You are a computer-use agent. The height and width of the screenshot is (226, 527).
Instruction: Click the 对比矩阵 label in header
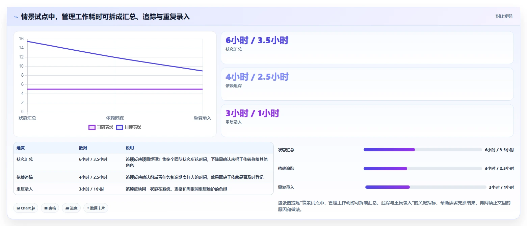click(x=504, y=16)
